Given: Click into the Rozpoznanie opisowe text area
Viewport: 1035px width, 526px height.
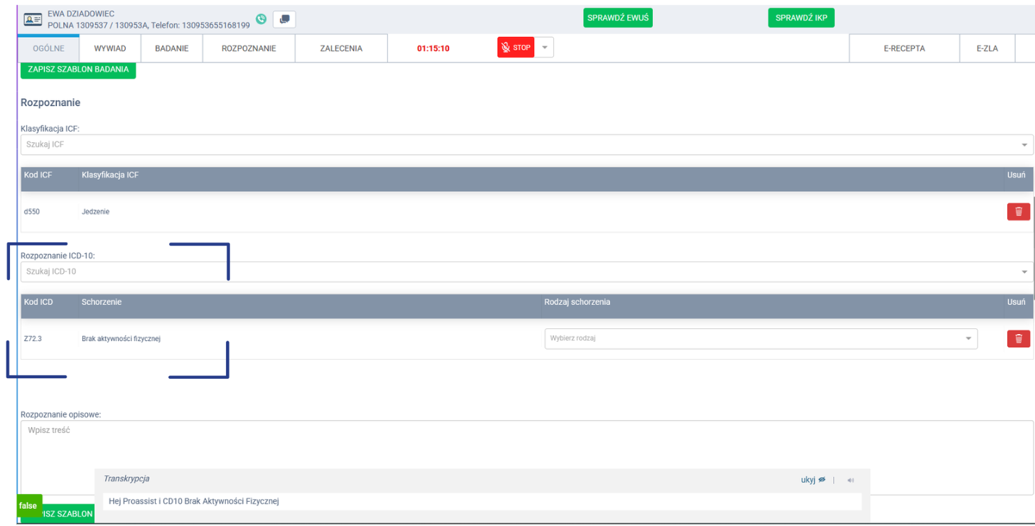Looking at the screenshot, I should (526, 448).
